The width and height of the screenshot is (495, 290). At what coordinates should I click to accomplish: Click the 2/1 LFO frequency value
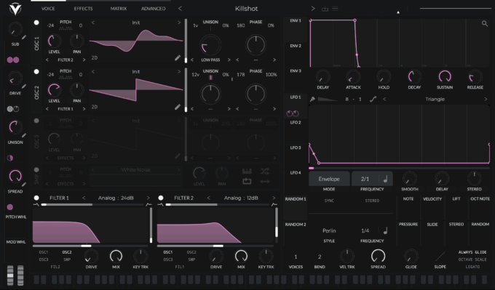(365, 179)
